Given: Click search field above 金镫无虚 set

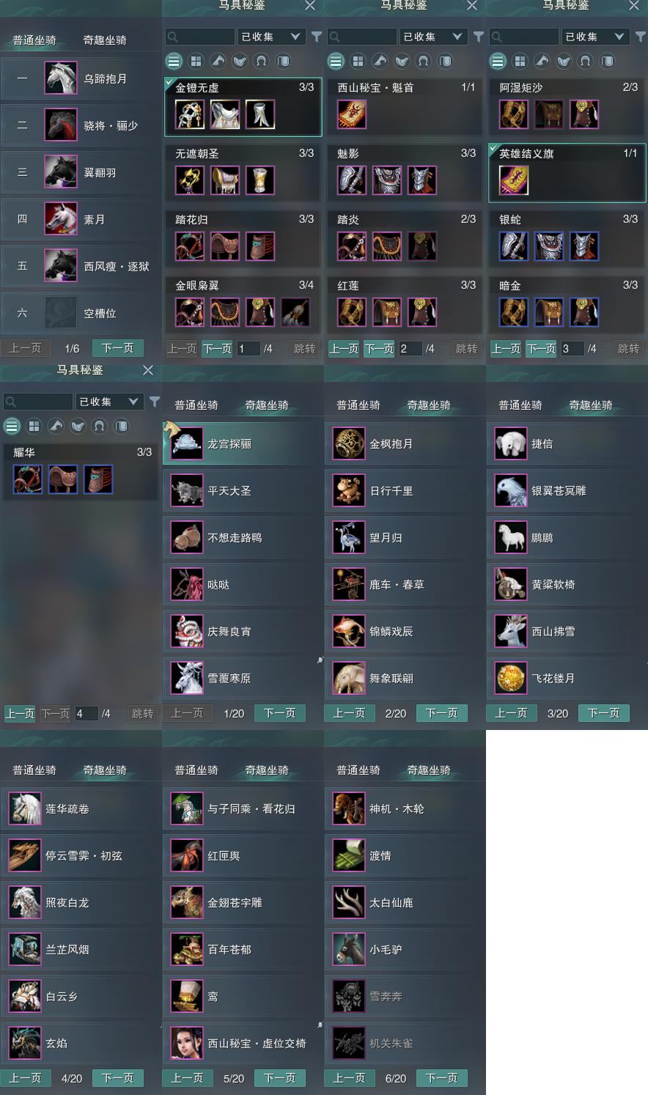Looking at the screenshot, I should click(x=200, y=37).
